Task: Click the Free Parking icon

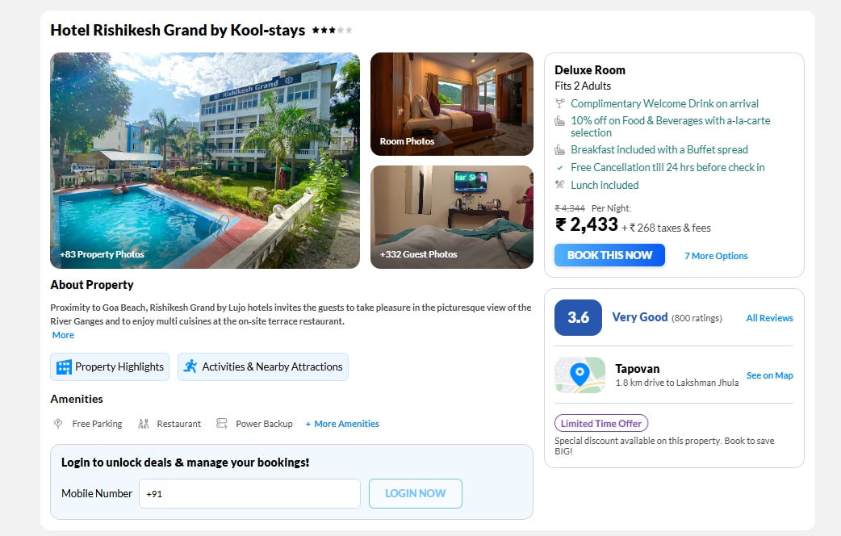Action: click(x=58, y=424)
